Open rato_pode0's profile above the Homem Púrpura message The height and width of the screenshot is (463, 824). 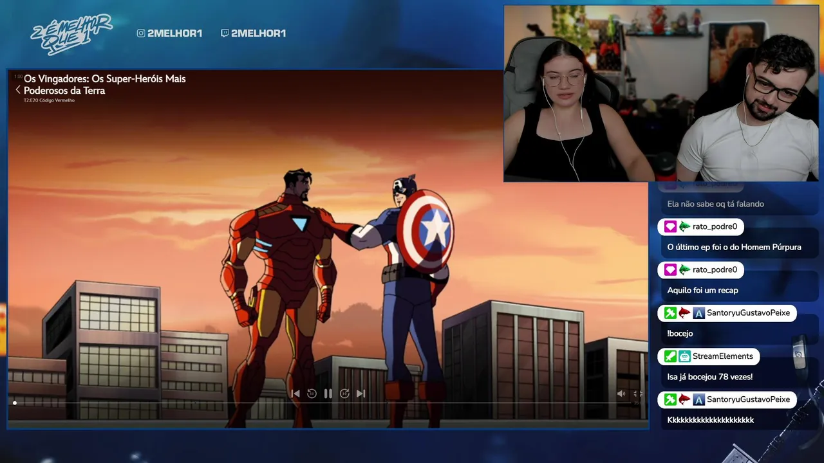click(x=715, y=226)
